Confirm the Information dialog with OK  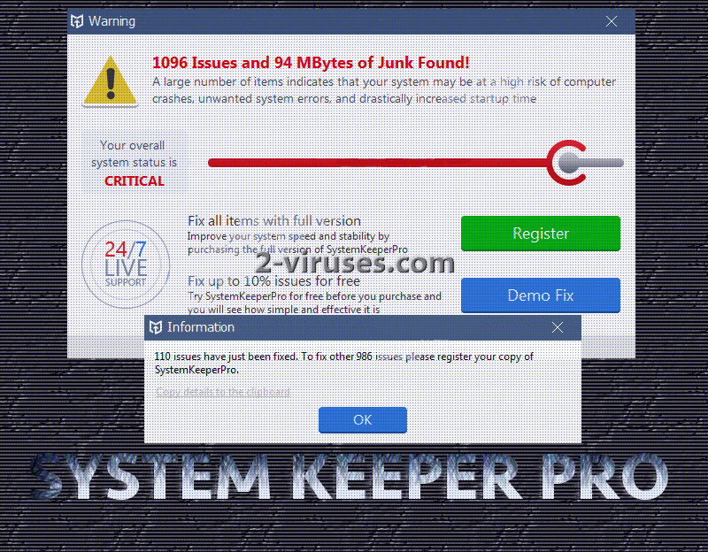[363, 420]
